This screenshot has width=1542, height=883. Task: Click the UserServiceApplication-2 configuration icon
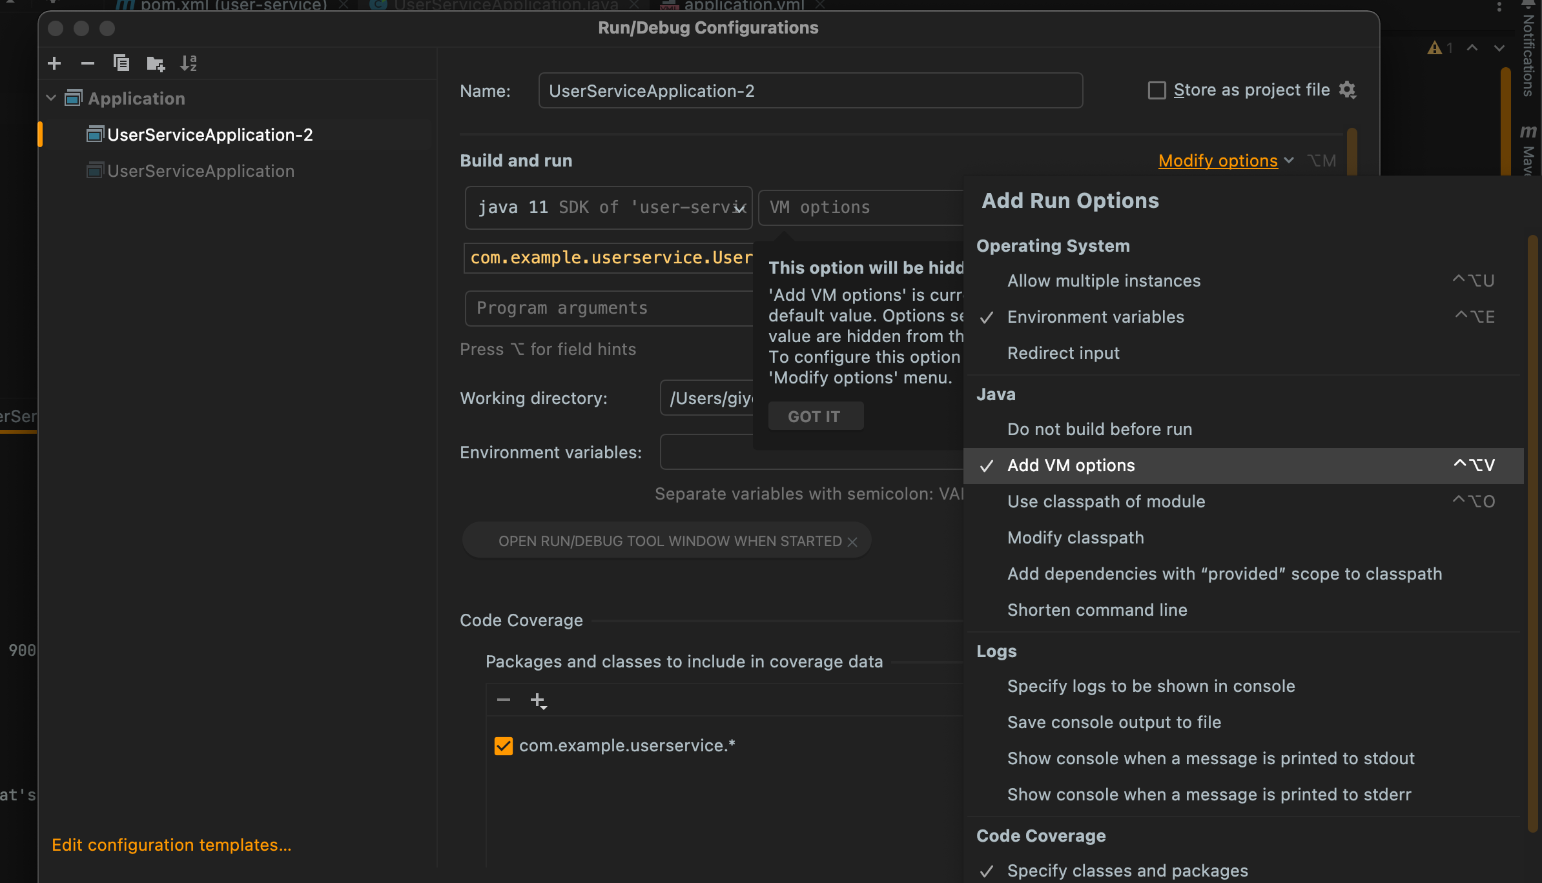coord(95,134)
